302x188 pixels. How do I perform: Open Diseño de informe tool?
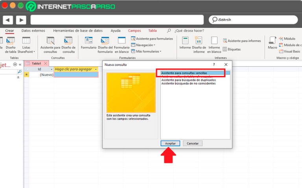[199, 41]
